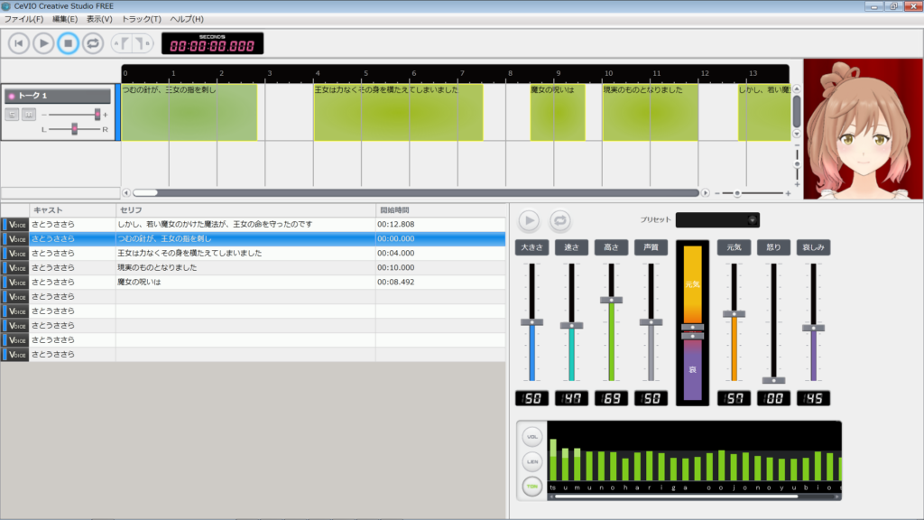The height and width of the screenshot is (520, 924).
Task: Select the VOL phoneme edit mode
Action: [532, 437]
